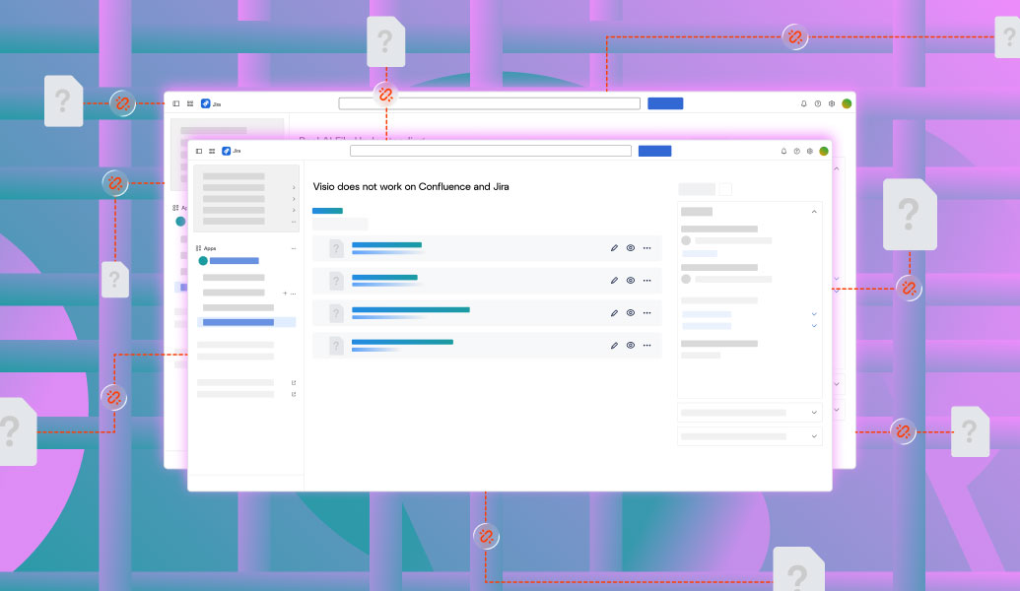The height and width of the screenshot is (591, 1020).
Task: Collapse the details panel with the top chevron
Action: pyautogui.click(x=814, y=211)
